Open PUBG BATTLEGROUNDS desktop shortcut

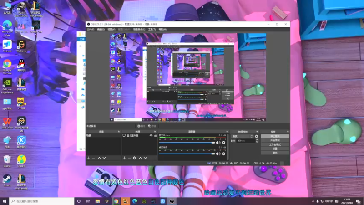click(x=21, y=9)
